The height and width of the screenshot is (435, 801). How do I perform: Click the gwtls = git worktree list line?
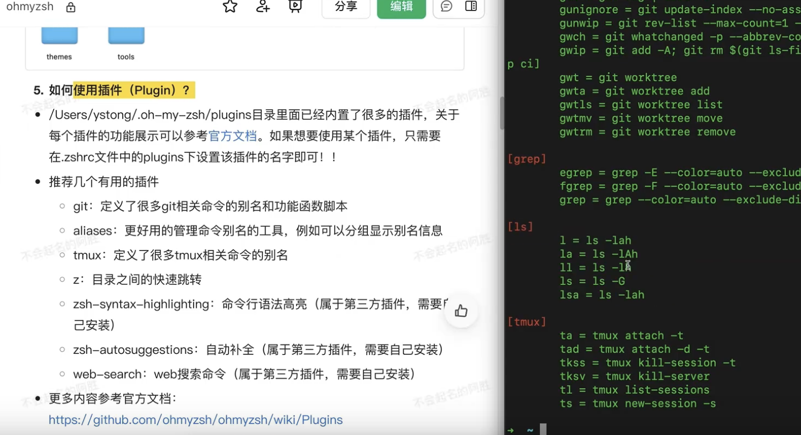pyautogui.click(x=641, y=105)
